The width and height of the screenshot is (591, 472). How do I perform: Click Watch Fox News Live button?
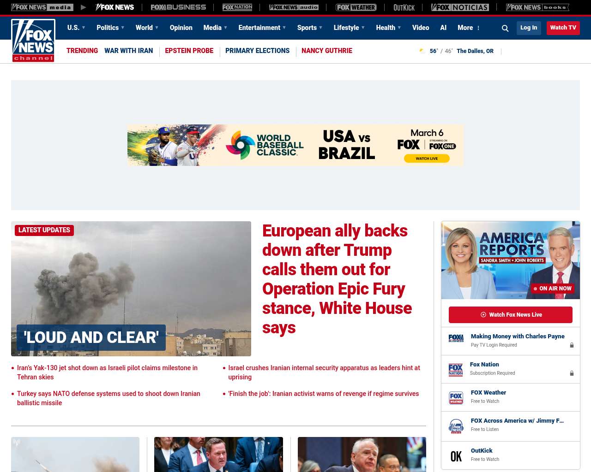[511, 315]
